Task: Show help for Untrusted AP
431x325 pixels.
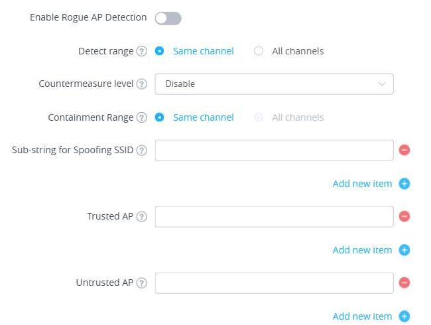Action: [141, 283]
